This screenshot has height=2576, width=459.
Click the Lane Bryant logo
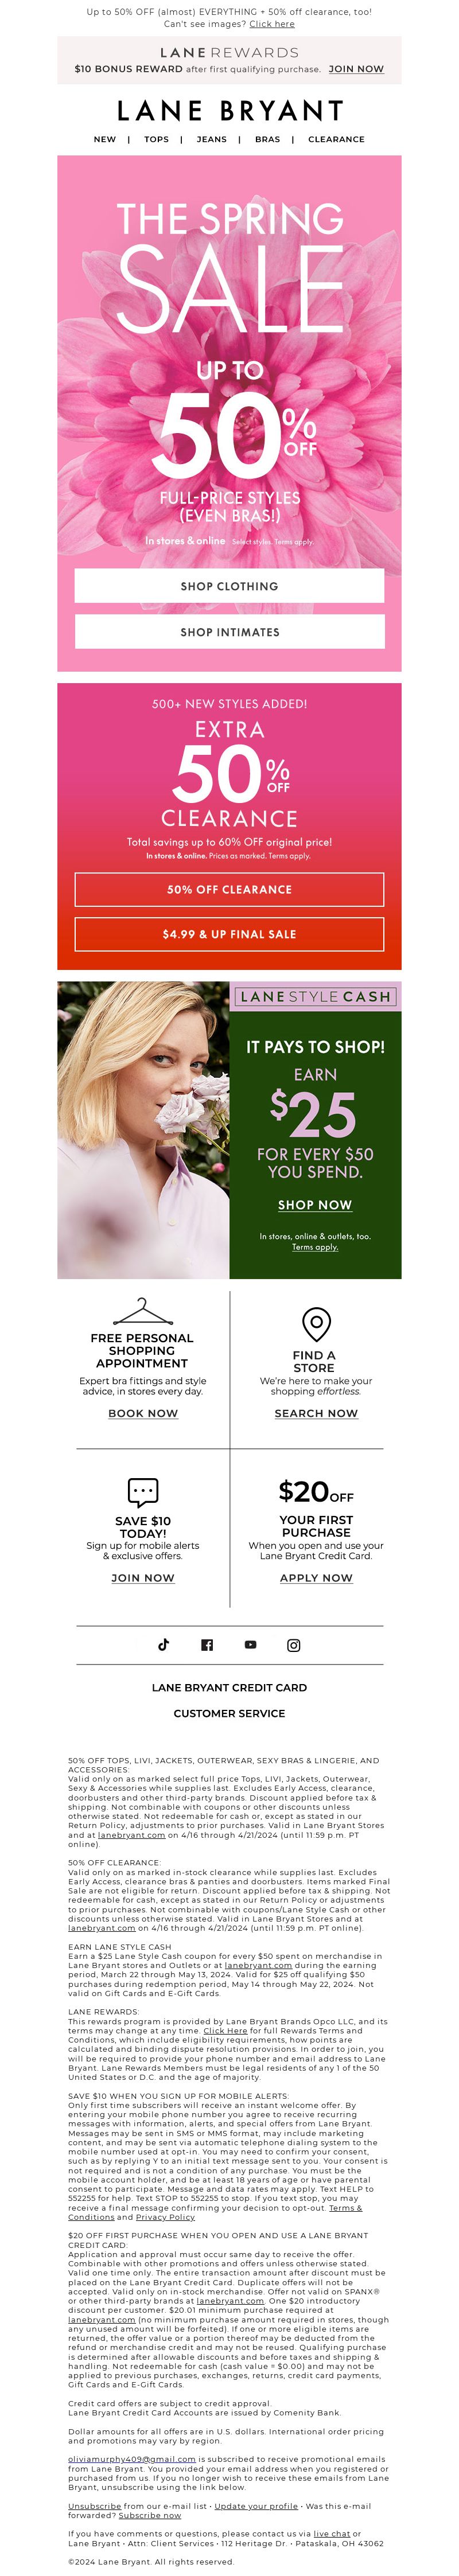pos(230,110)
